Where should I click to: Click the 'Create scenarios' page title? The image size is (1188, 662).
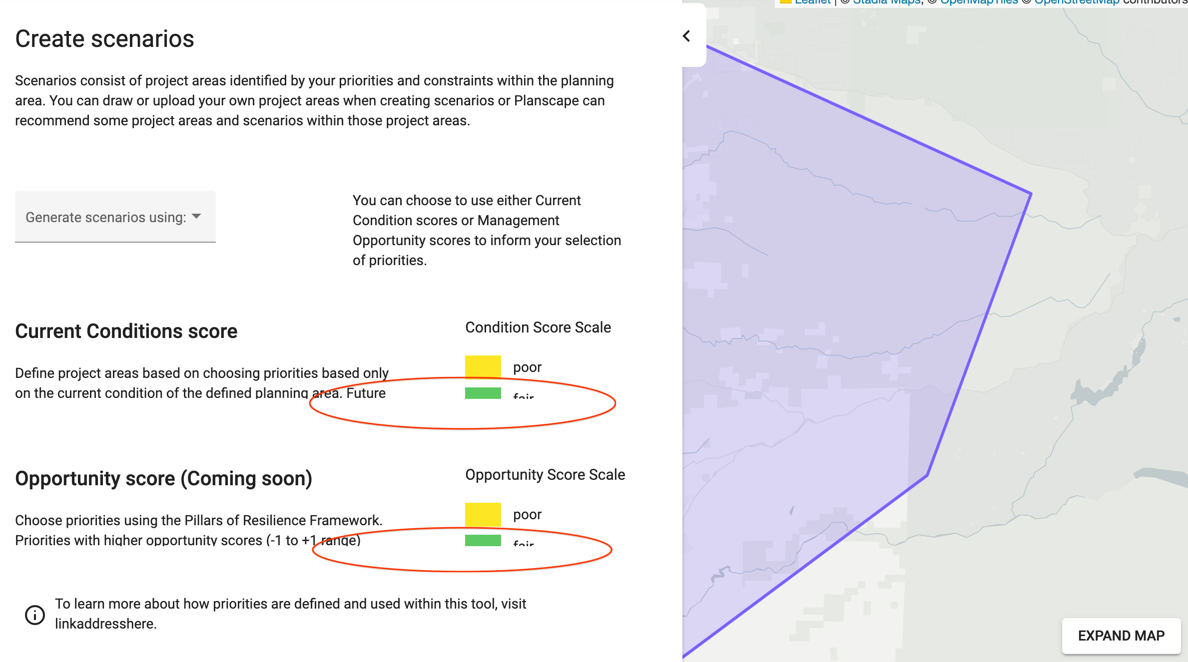pos(104,38)
